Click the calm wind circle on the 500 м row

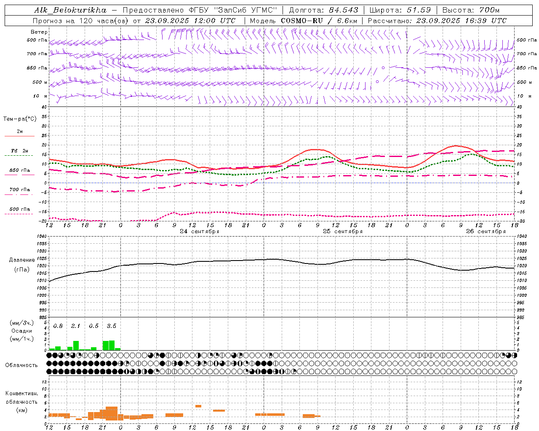(x=377, y=82)
